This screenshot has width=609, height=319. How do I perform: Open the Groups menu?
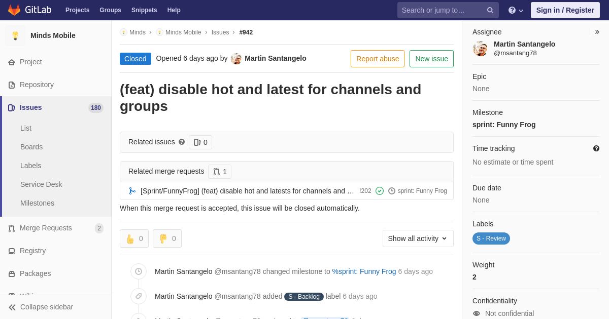[x=110, y=10]
